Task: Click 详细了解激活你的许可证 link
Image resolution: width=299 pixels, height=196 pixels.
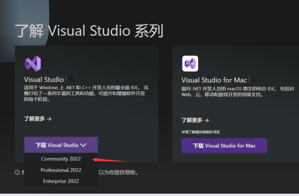Action: [x=201, y=132]
